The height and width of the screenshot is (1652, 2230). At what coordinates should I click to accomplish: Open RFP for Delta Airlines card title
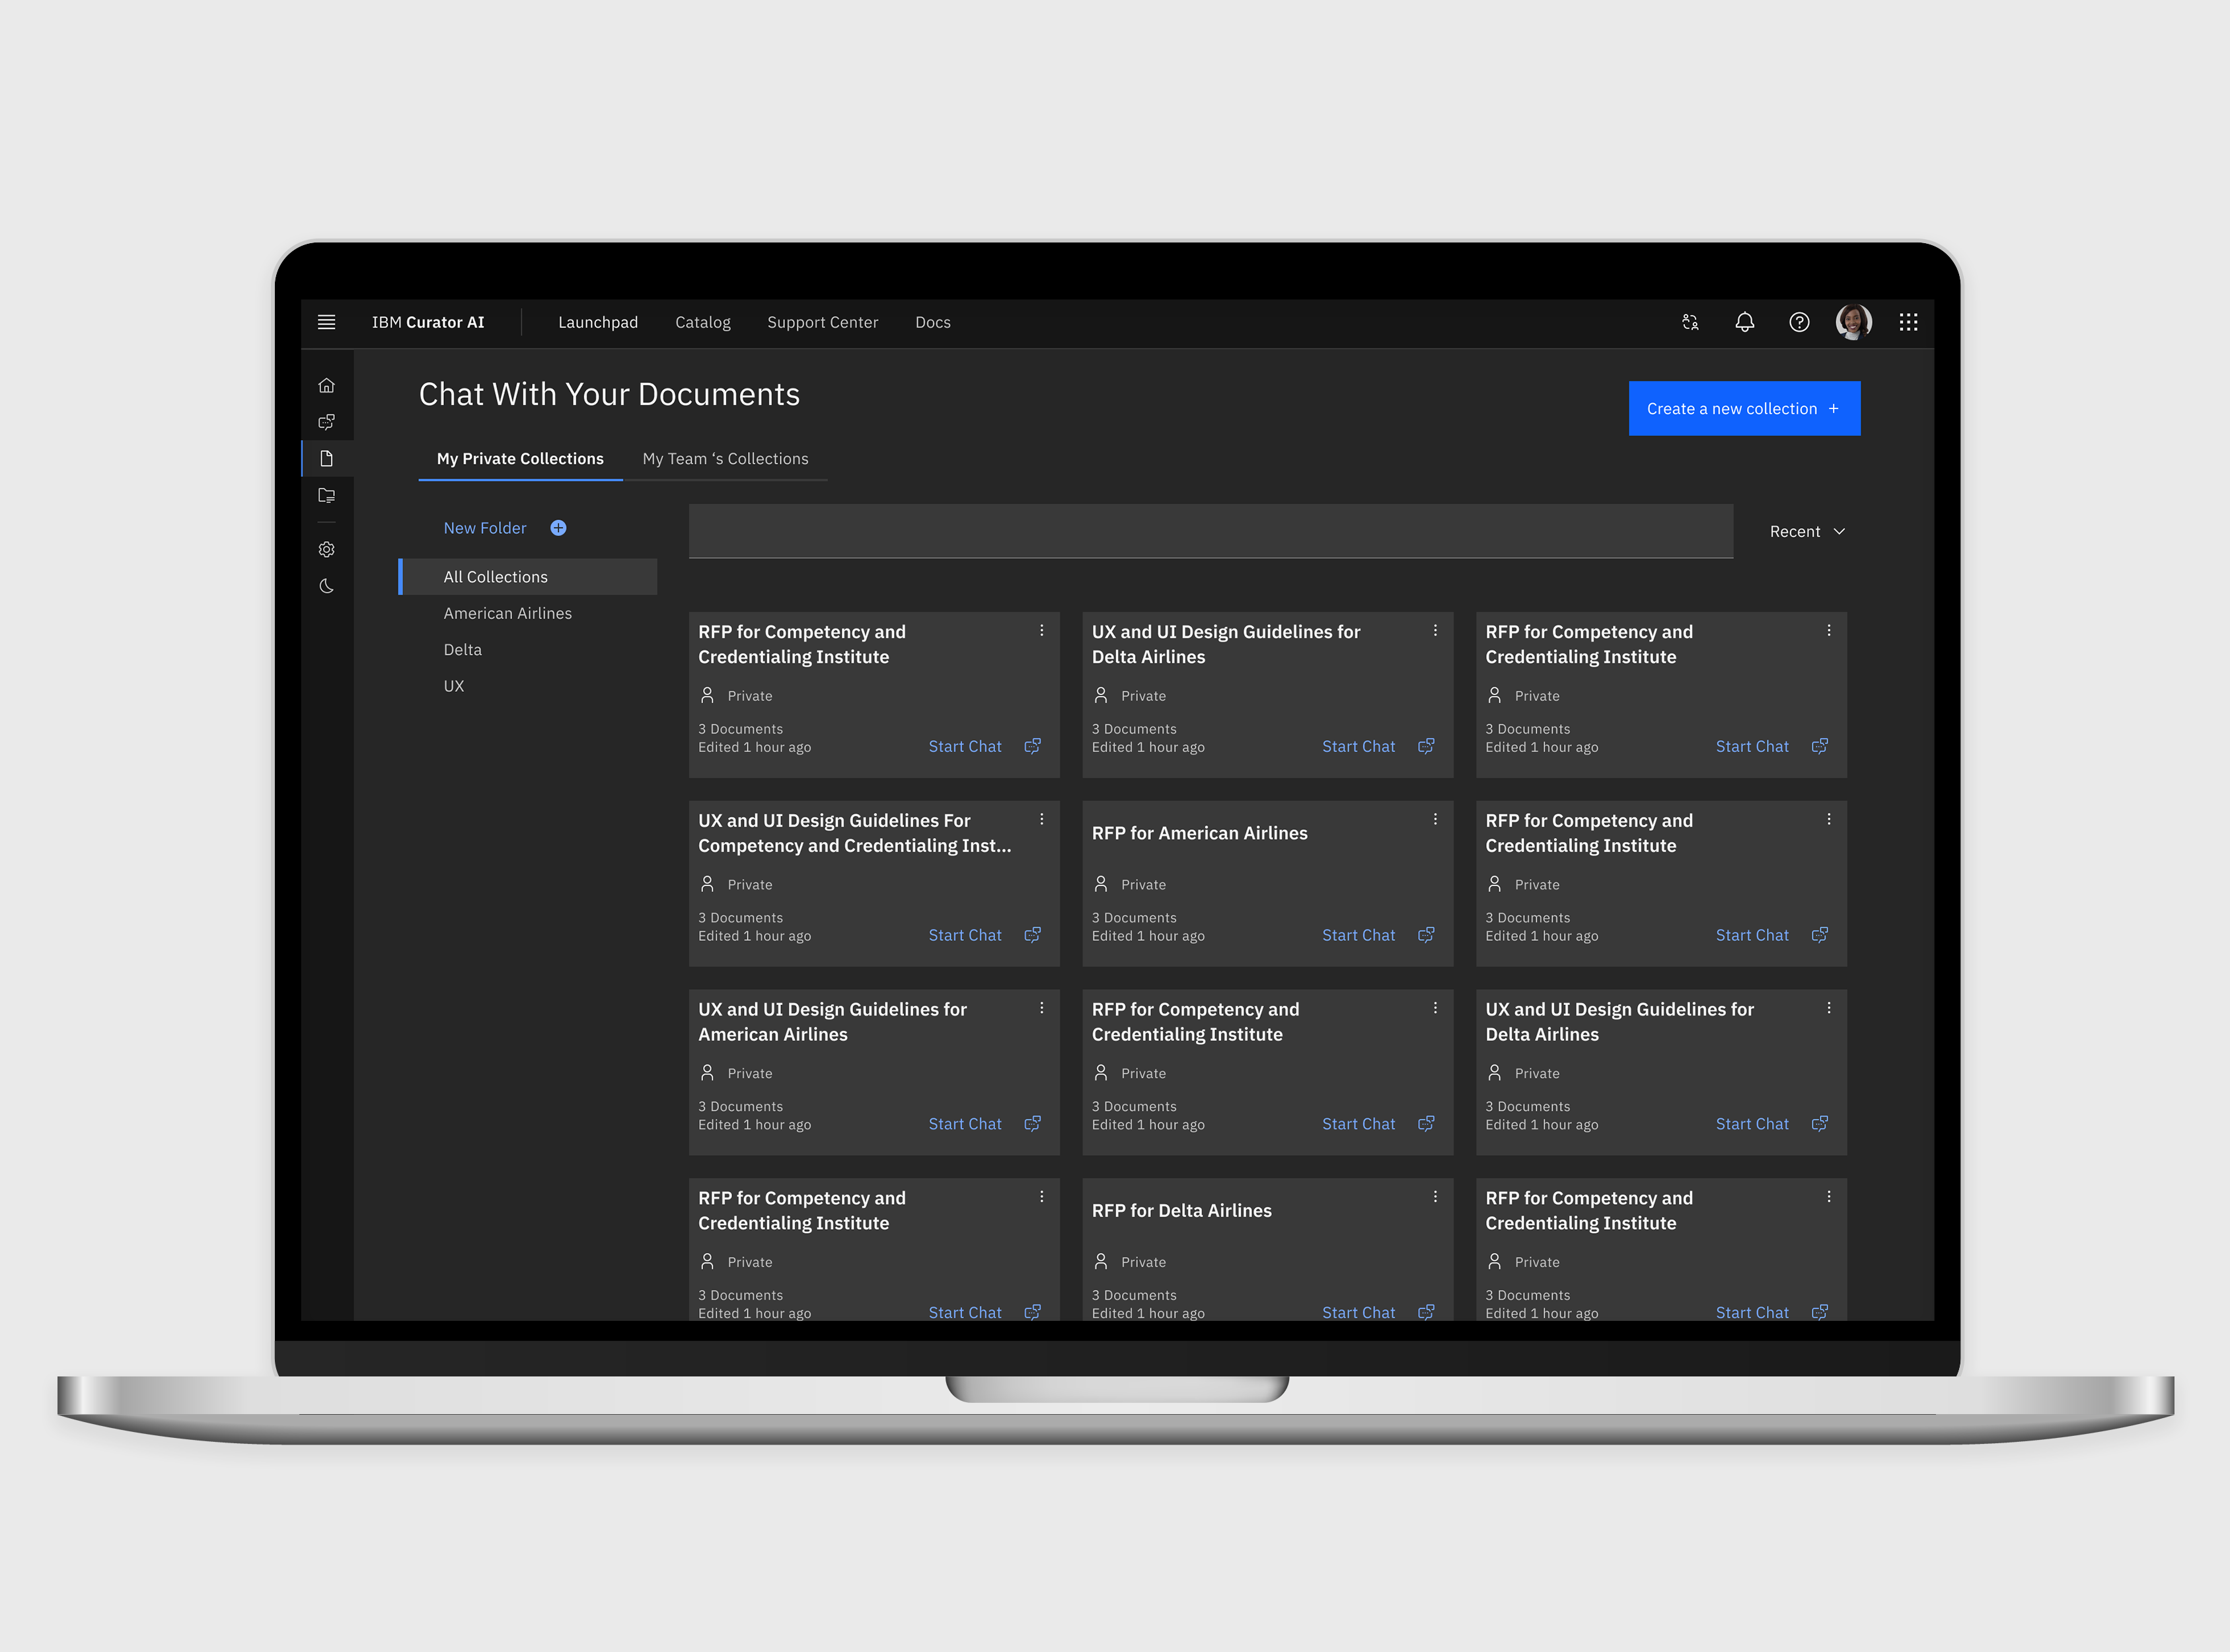coord(1181,1210)
